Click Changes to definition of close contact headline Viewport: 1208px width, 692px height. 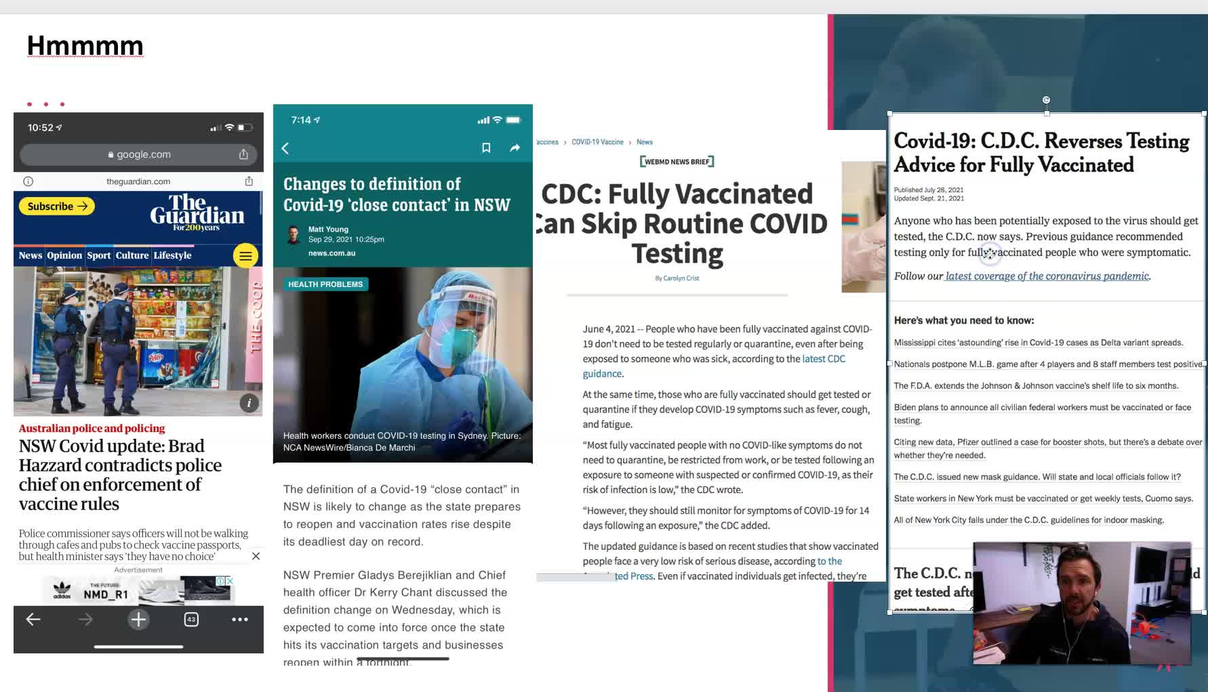click(x=397, y=194)
